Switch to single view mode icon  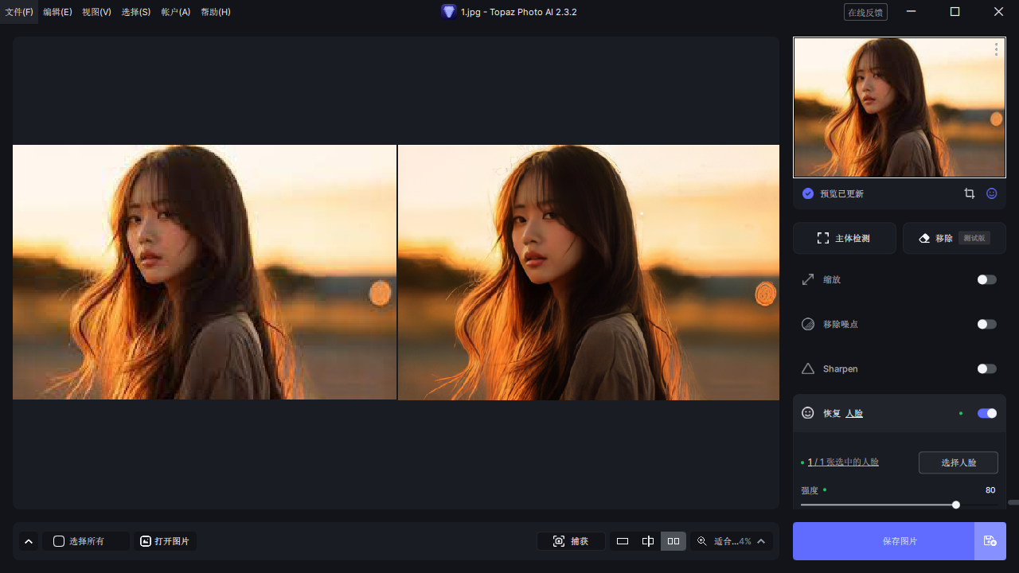coord(623,541)
